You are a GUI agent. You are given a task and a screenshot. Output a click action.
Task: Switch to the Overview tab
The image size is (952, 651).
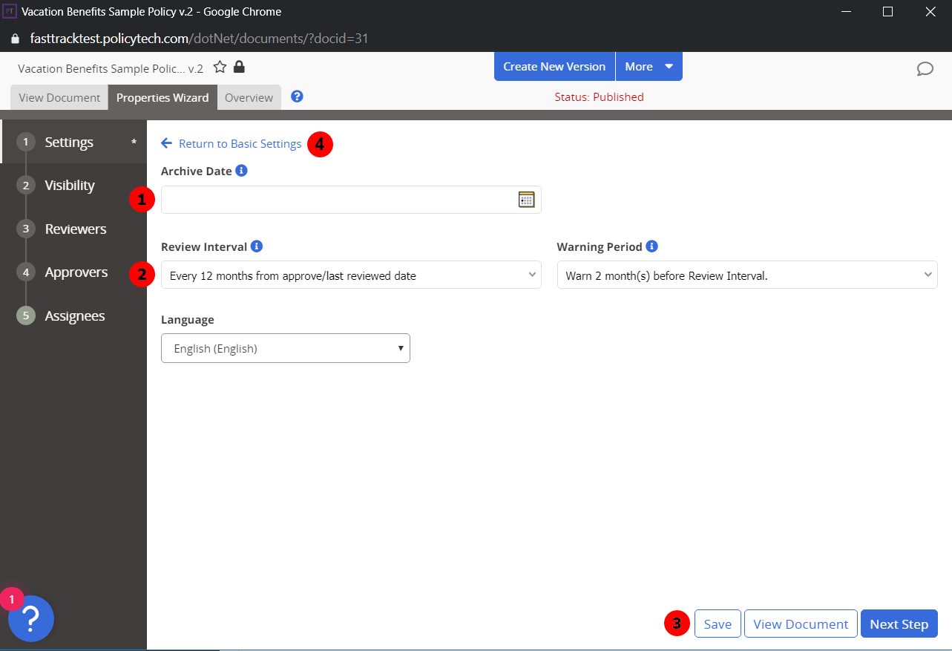coord(249,96)
